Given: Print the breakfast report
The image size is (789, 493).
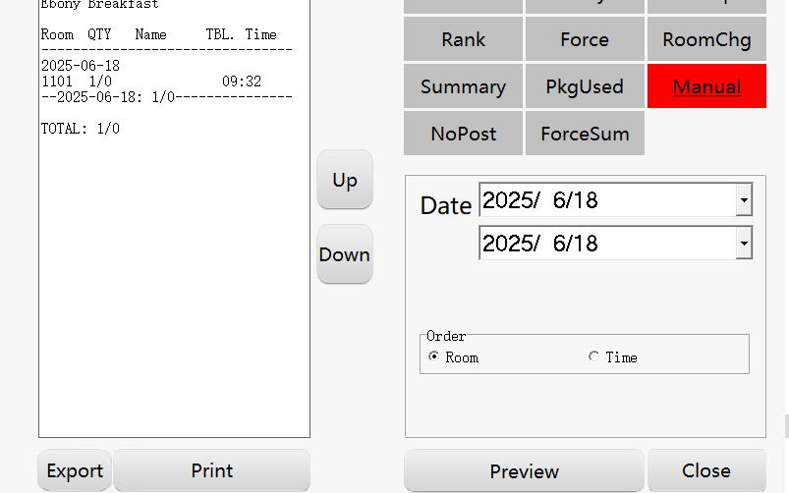Looking at the screenshot, I should 212,470.
